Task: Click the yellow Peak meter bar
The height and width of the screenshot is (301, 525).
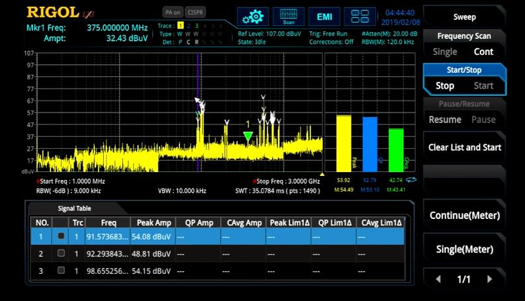Action: (x=344, y=143)
